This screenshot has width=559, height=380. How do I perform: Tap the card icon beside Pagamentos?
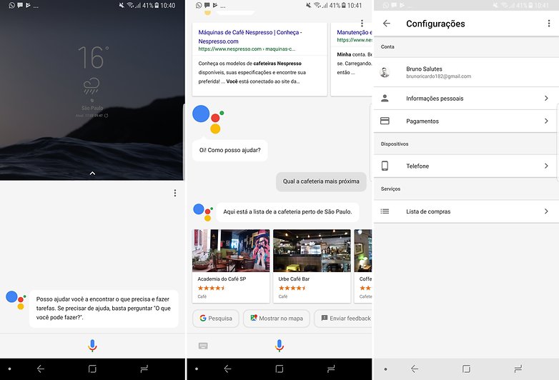click(x=385, y=121)
